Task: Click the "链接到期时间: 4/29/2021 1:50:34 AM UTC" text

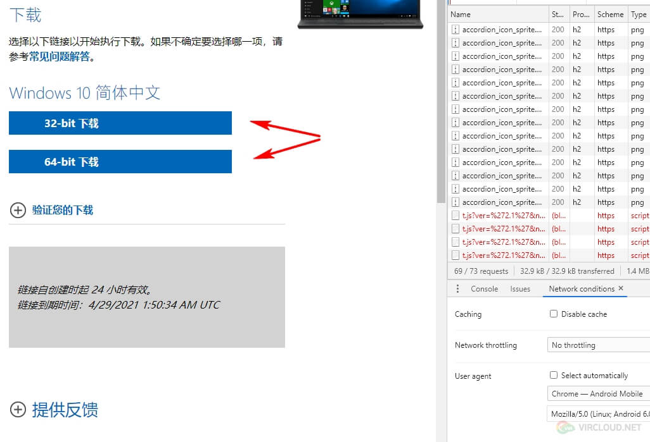Action: pyautogui.click(x=118, y=305)
